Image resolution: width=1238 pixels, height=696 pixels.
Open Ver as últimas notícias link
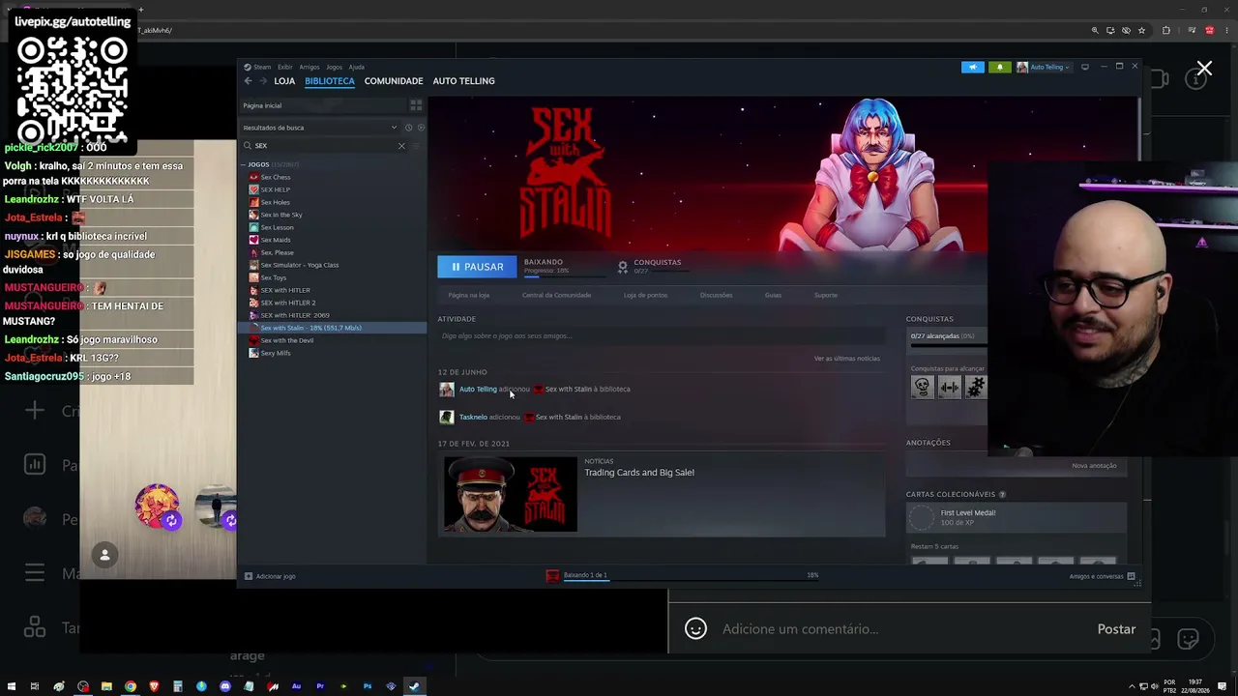pyautogui.click(x=847, y=359)
